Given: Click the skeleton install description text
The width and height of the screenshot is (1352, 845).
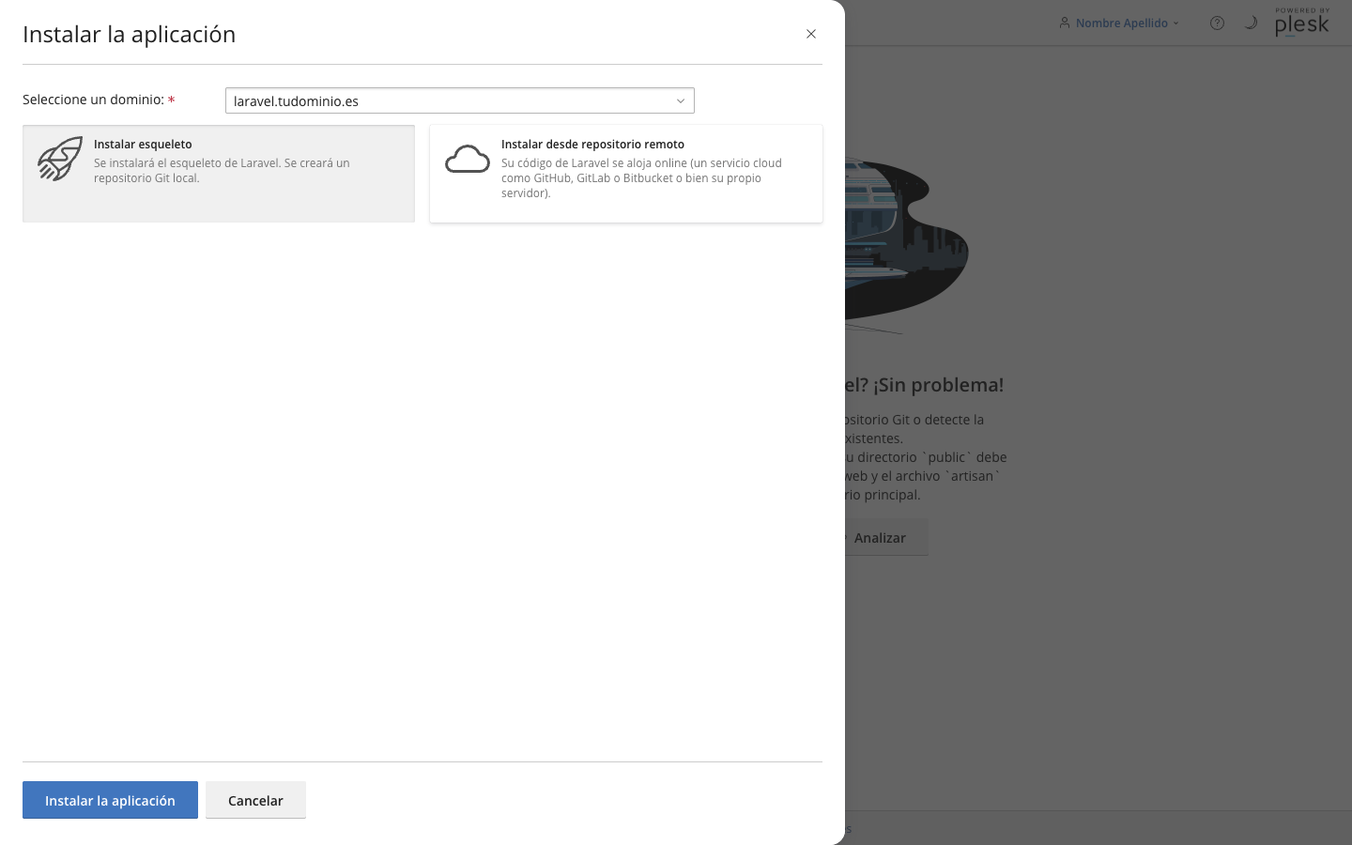Looking at the screenshot, I should coord(222,170).
